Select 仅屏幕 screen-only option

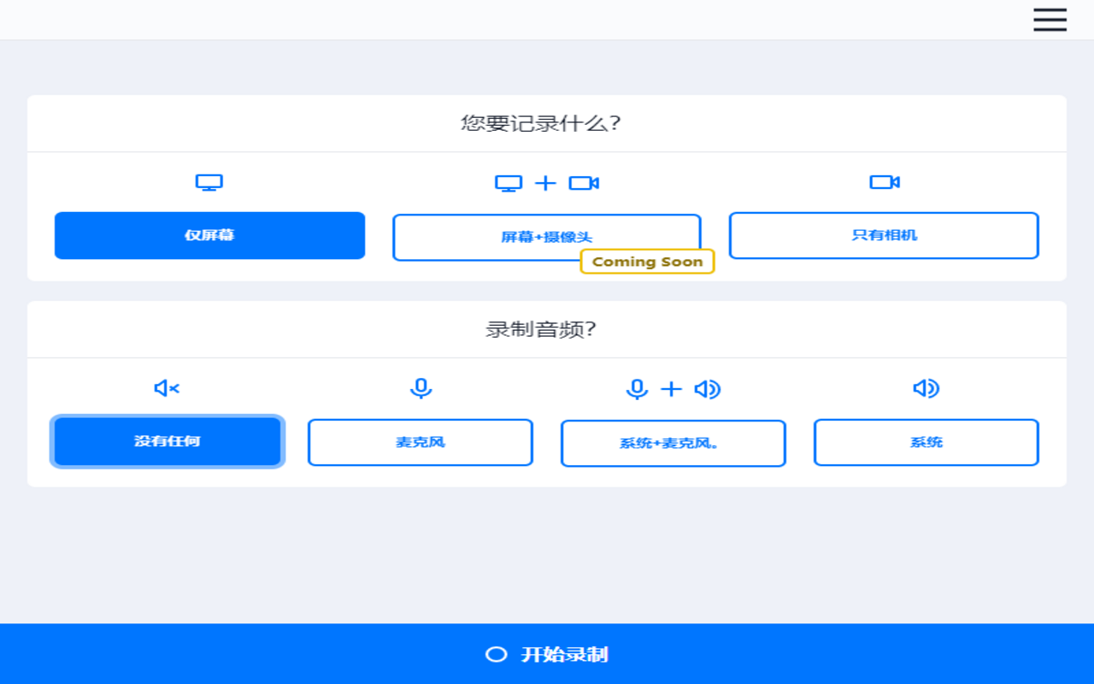209,235
